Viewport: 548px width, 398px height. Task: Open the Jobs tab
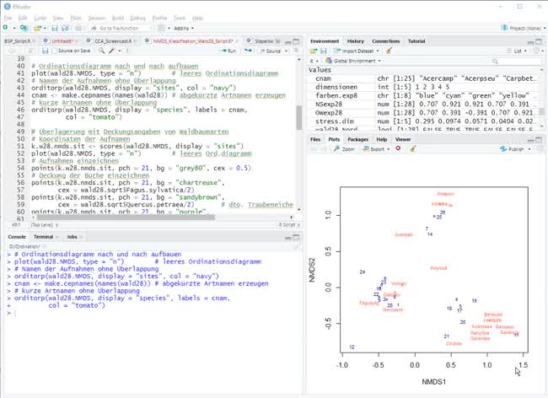[72, 237]
